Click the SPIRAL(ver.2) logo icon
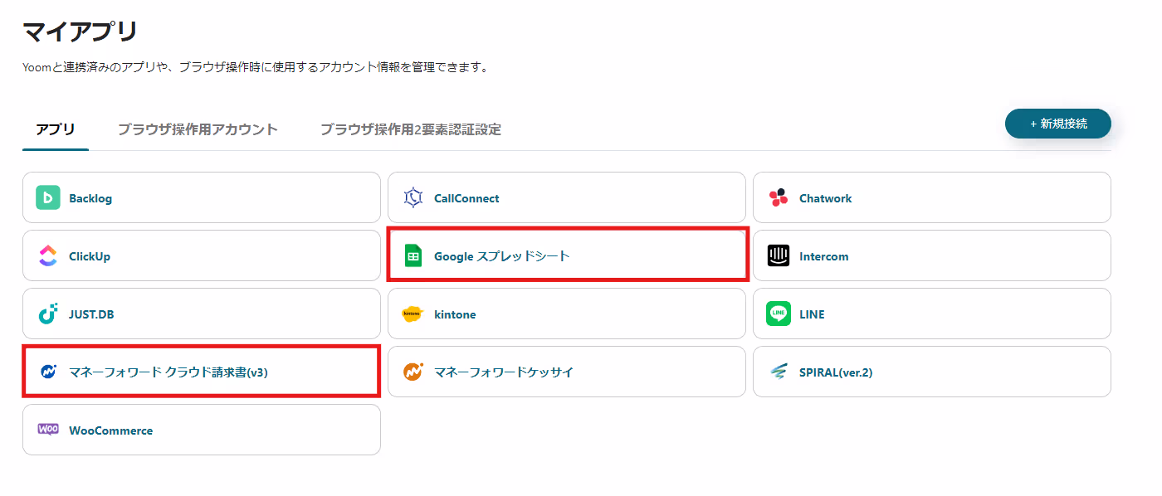 coord(779,372)
